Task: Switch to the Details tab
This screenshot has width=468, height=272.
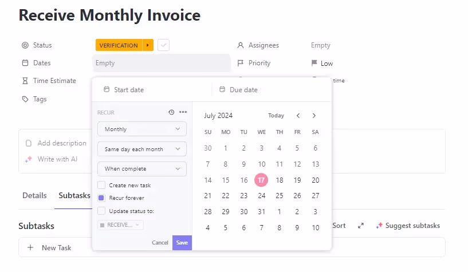Action: 34,195
